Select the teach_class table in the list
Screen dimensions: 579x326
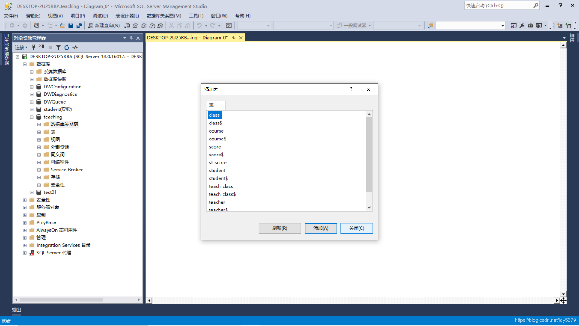point(221,187)
